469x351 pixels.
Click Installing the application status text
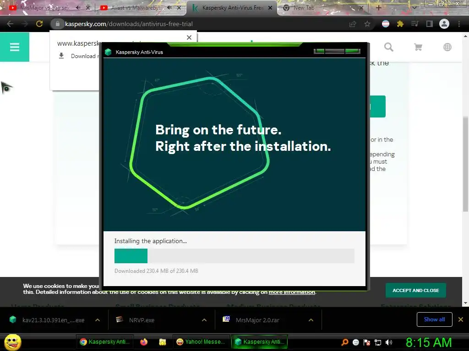click(150, 241)
